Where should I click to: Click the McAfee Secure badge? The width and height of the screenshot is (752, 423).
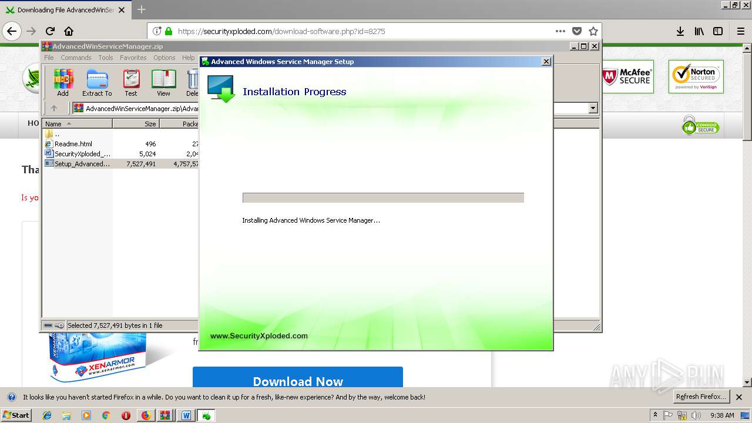point(627,76)
